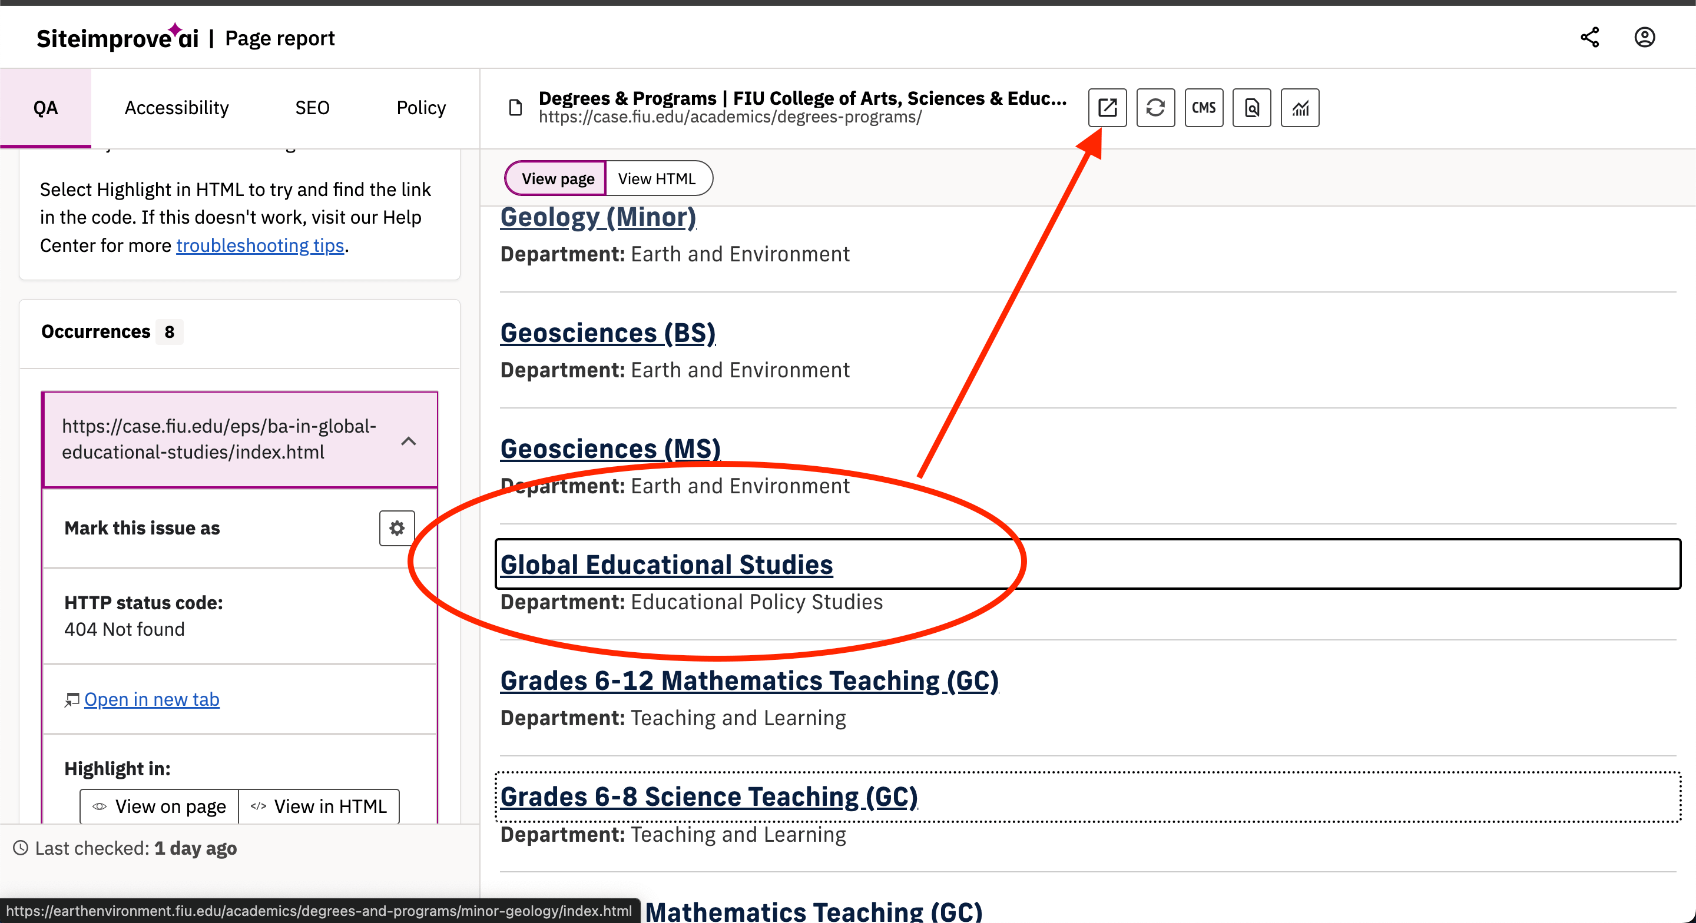Open page in new window icon

pos(1107,107)
